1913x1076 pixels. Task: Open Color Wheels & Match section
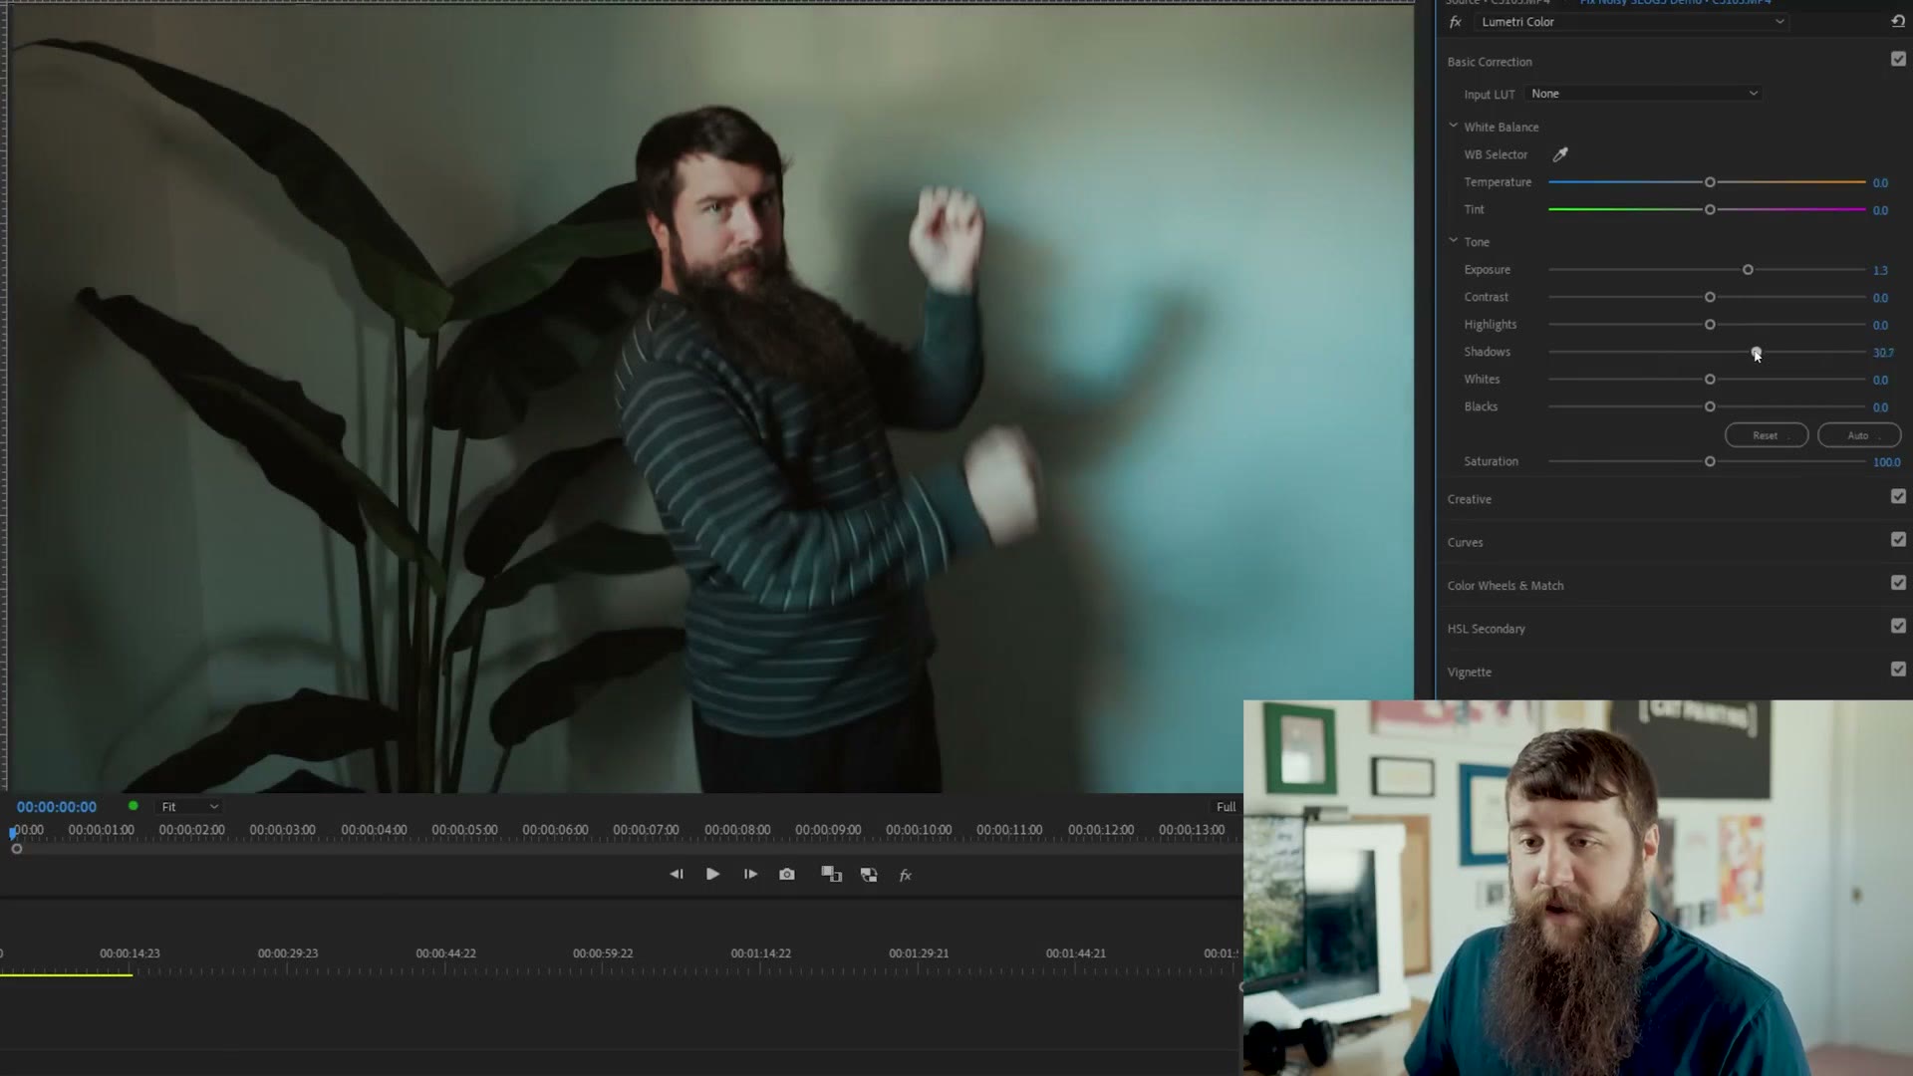1504,586
